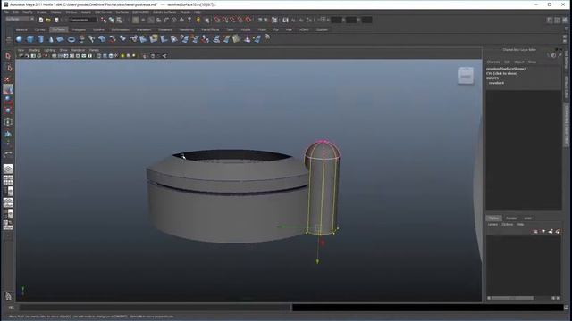The image size is (572, 321).
Task: Toggle smooth shade all in the panel toolbar
Action: coord(105,56)
